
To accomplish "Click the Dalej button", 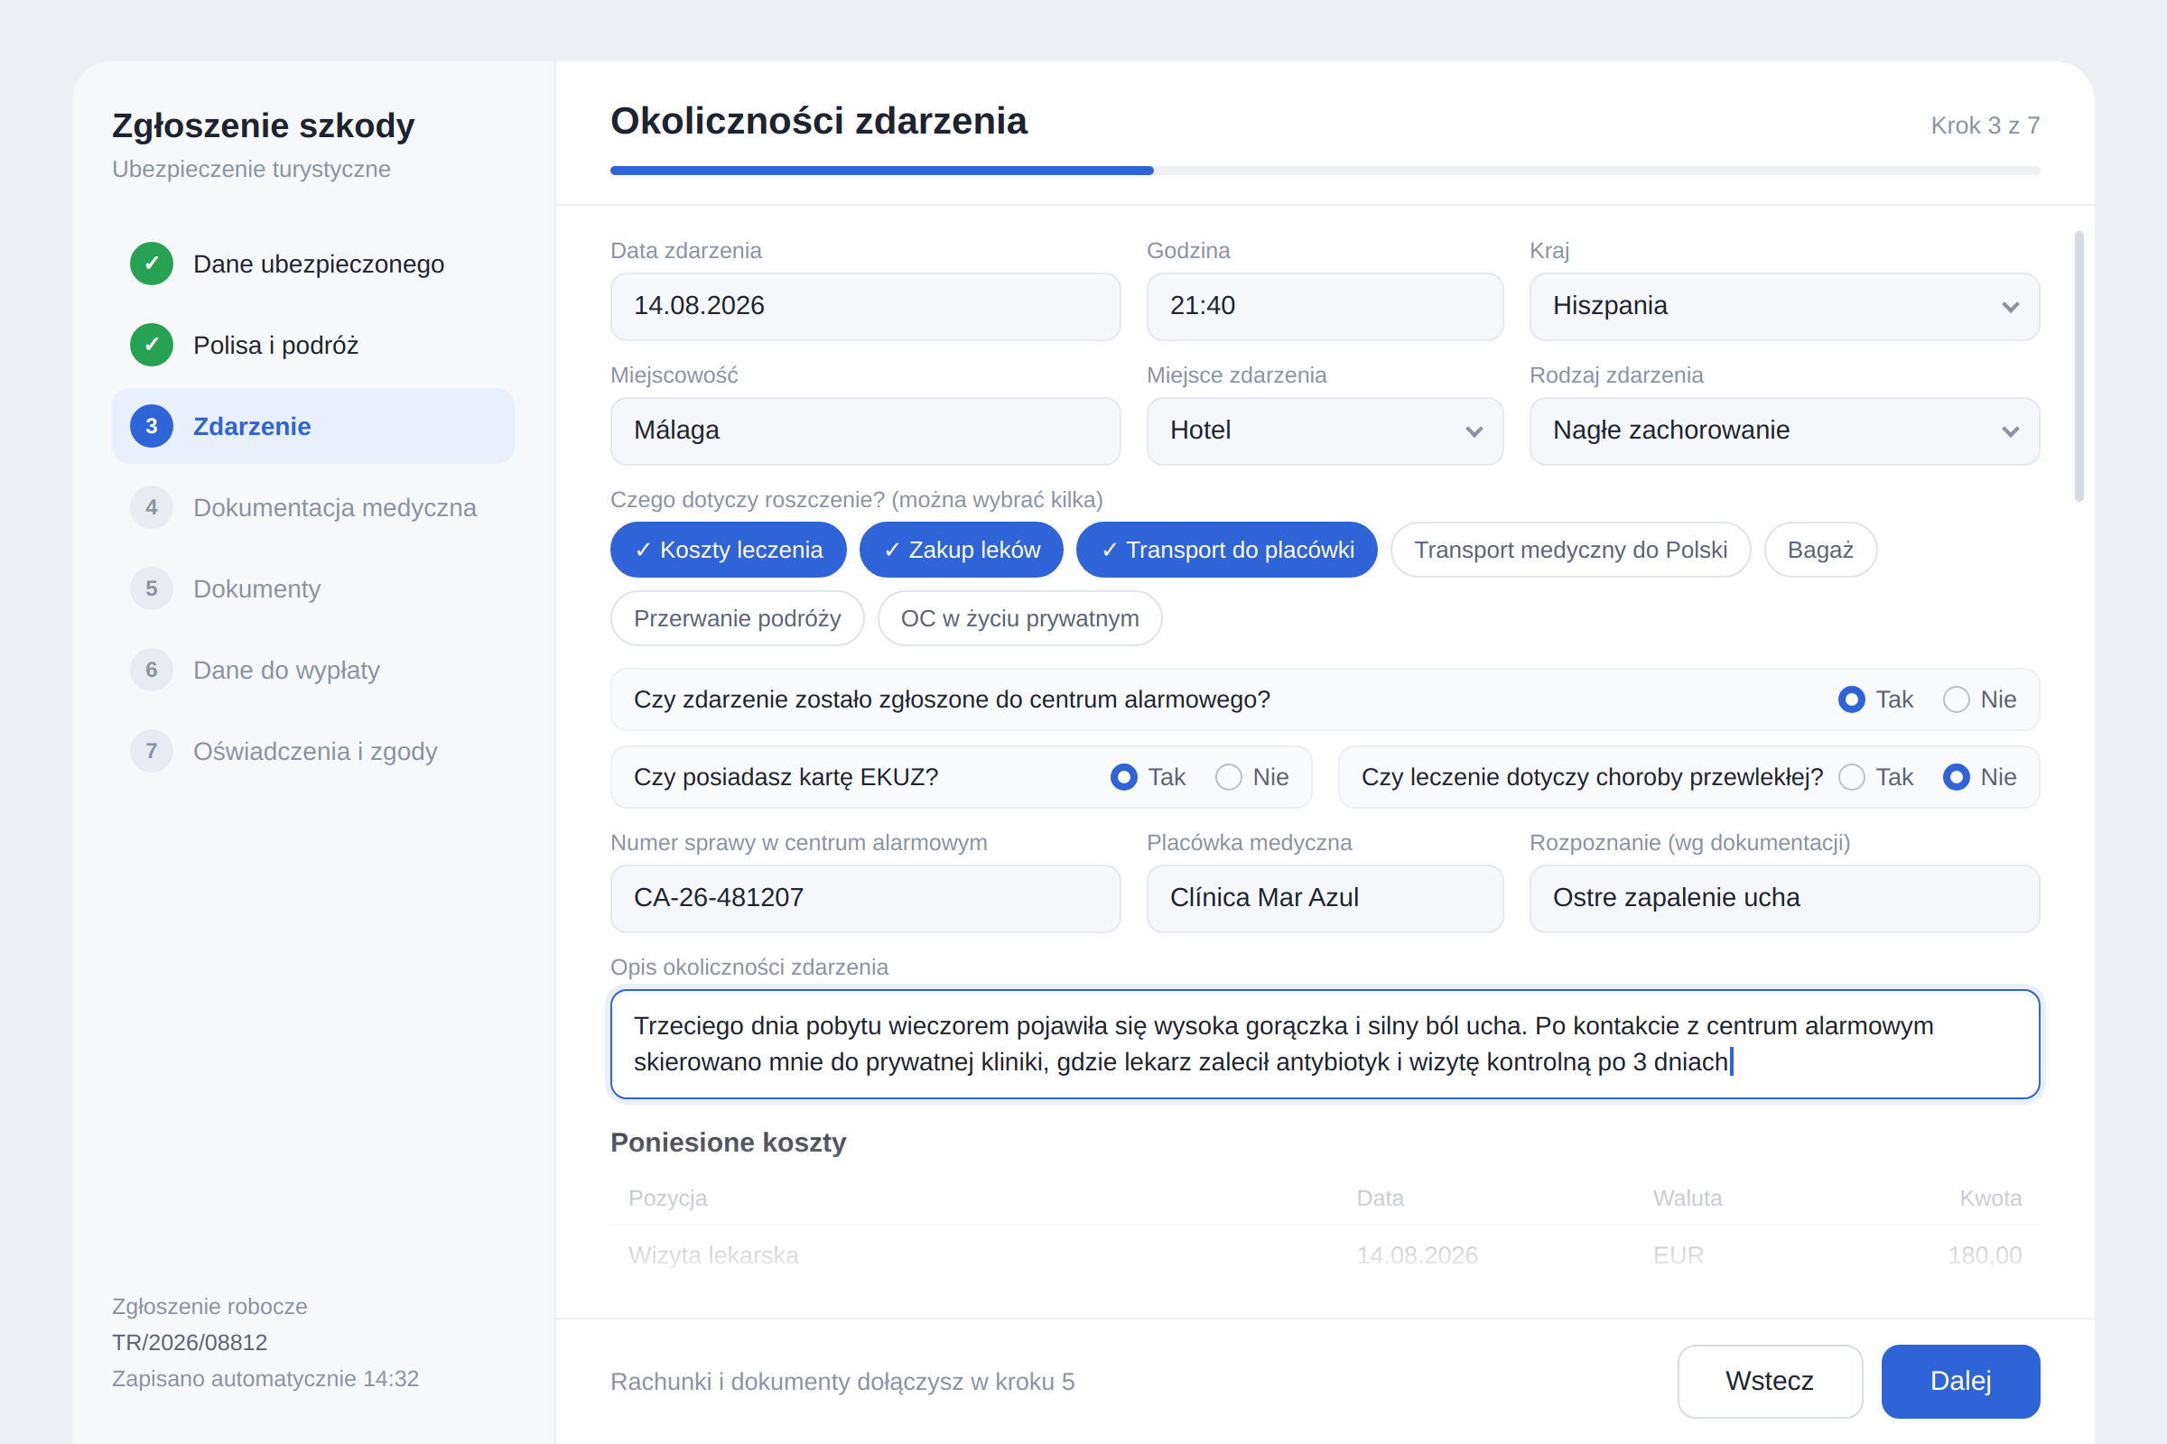I will tap(1959, 1381).
